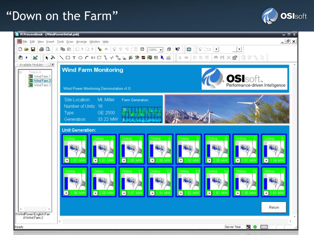Expand details for Unit 1 plus button
This screenshot has height=235, width=314.
point(67,160)
